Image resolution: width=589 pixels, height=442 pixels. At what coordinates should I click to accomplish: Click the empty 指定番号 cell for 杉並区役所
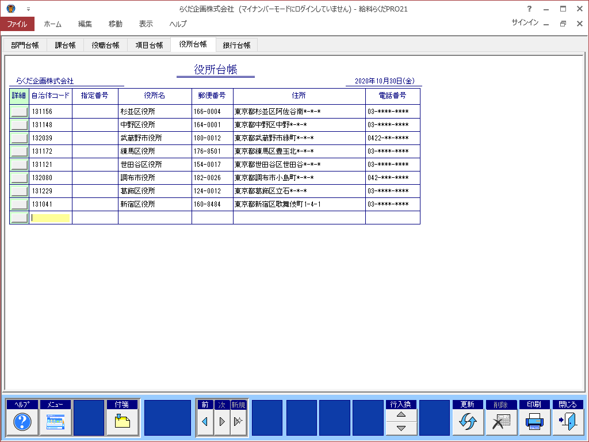95,112
